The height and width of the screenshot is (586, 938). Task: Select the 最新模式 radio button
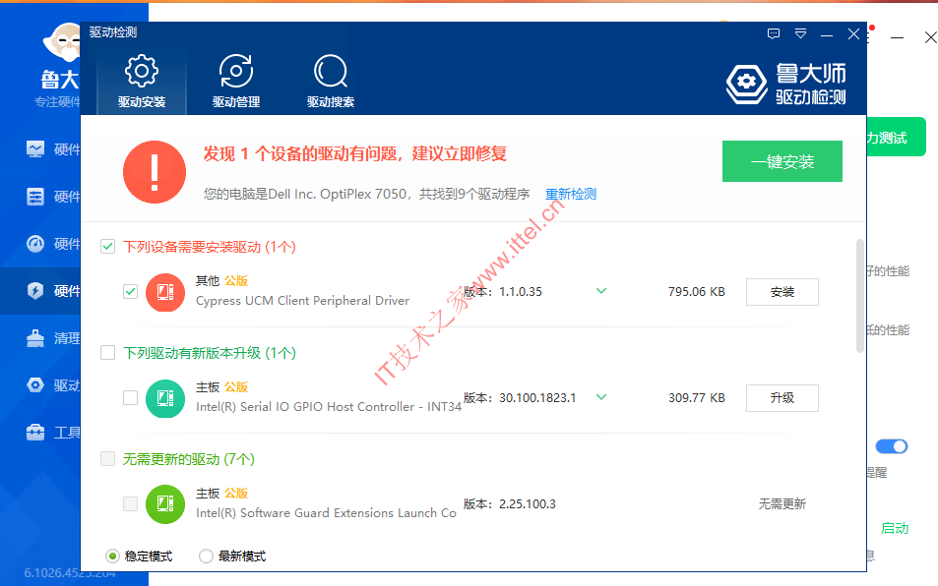coord(206,557)
